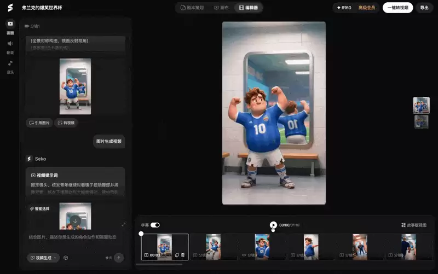This screenshot has height=274, width=438.
Task: Open the 音乐 music sidebar icon
Action: pyautogui.click(x=10, y=67)
